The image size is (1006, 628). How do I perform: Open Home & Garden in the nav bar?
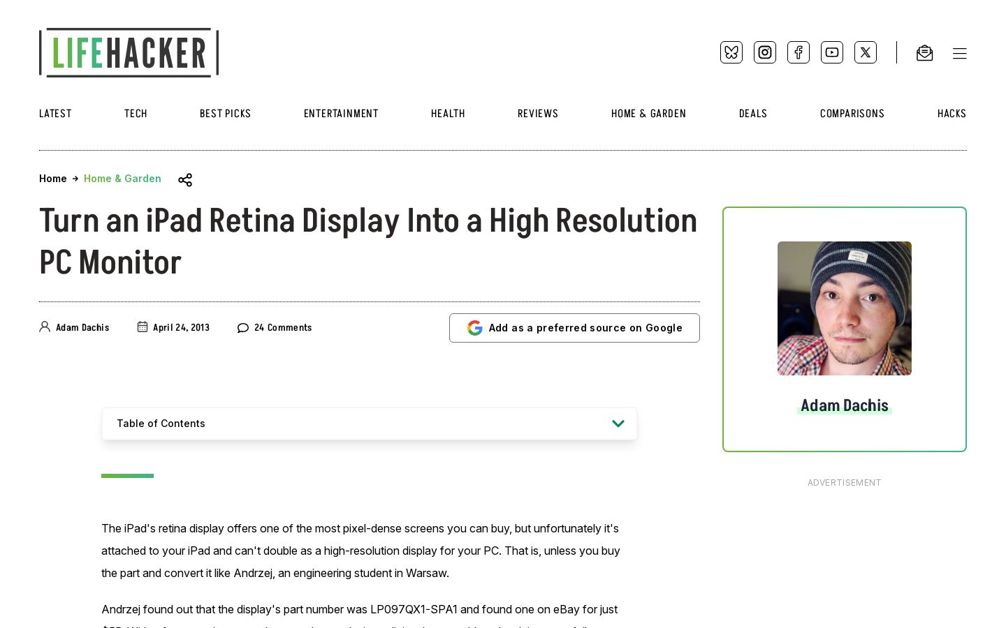pos(648,114)
